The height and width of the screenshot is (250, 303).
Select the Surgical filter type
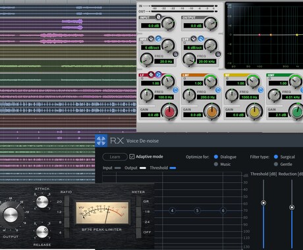pyautogui.click(x=276, y=157)
